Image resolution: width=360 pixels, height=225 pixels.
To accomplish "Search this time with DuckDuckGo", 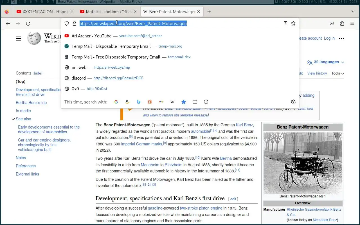I will [150, 102].
